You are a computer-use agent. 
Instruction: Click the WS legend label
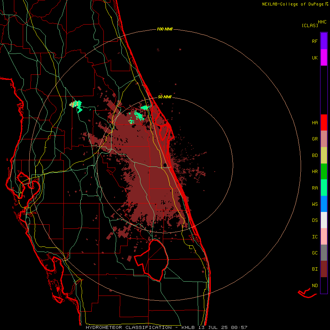point(315,204)
